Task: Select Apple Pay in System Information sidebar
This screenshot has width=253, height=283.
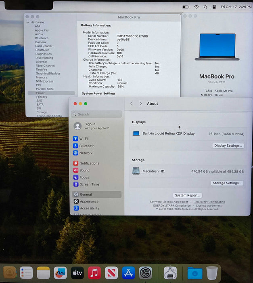Action: (42, 30)
